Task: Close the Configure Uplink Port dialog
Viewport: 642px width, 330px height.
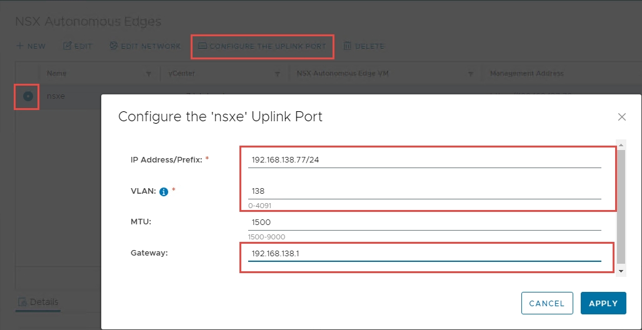Action: pyautogui.click(x=621, y=117)
